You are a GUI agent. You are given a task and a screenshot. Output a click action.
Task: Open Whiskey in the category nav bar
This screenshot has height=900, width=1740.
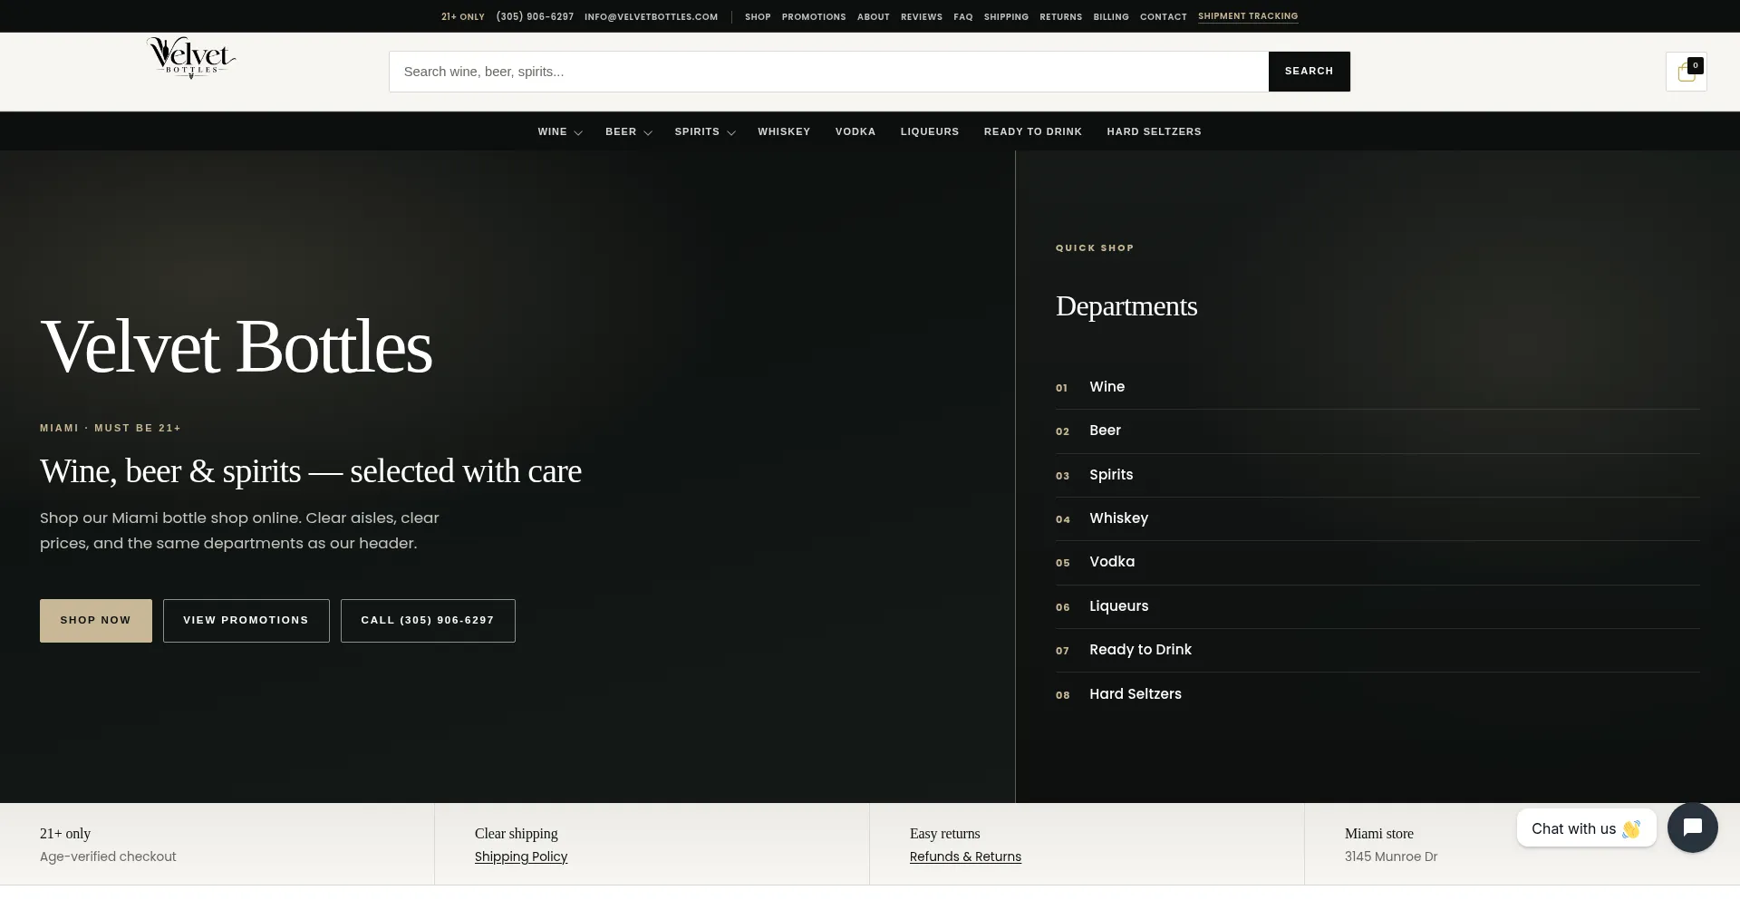tap(784, 131)
